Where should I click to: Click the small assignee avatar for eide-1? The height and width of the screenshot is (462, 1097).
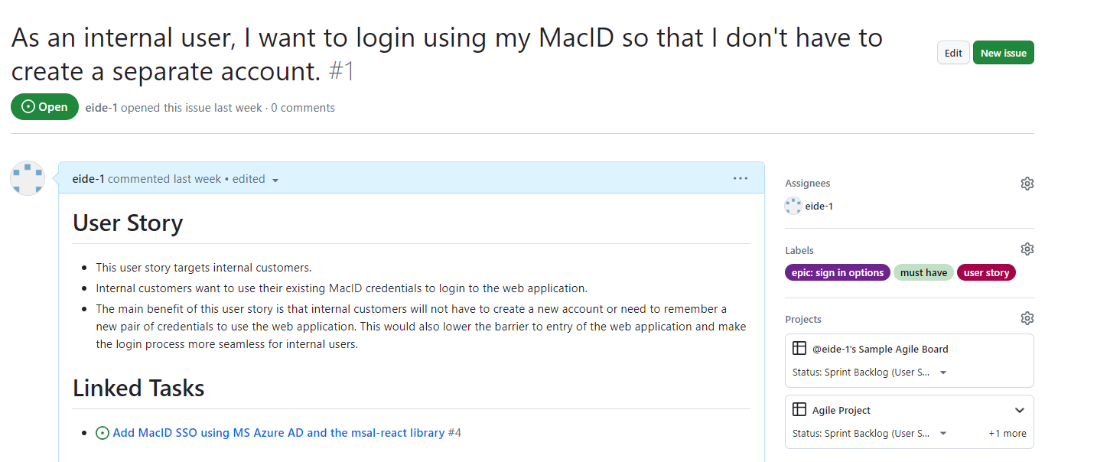tap(793, 206)
